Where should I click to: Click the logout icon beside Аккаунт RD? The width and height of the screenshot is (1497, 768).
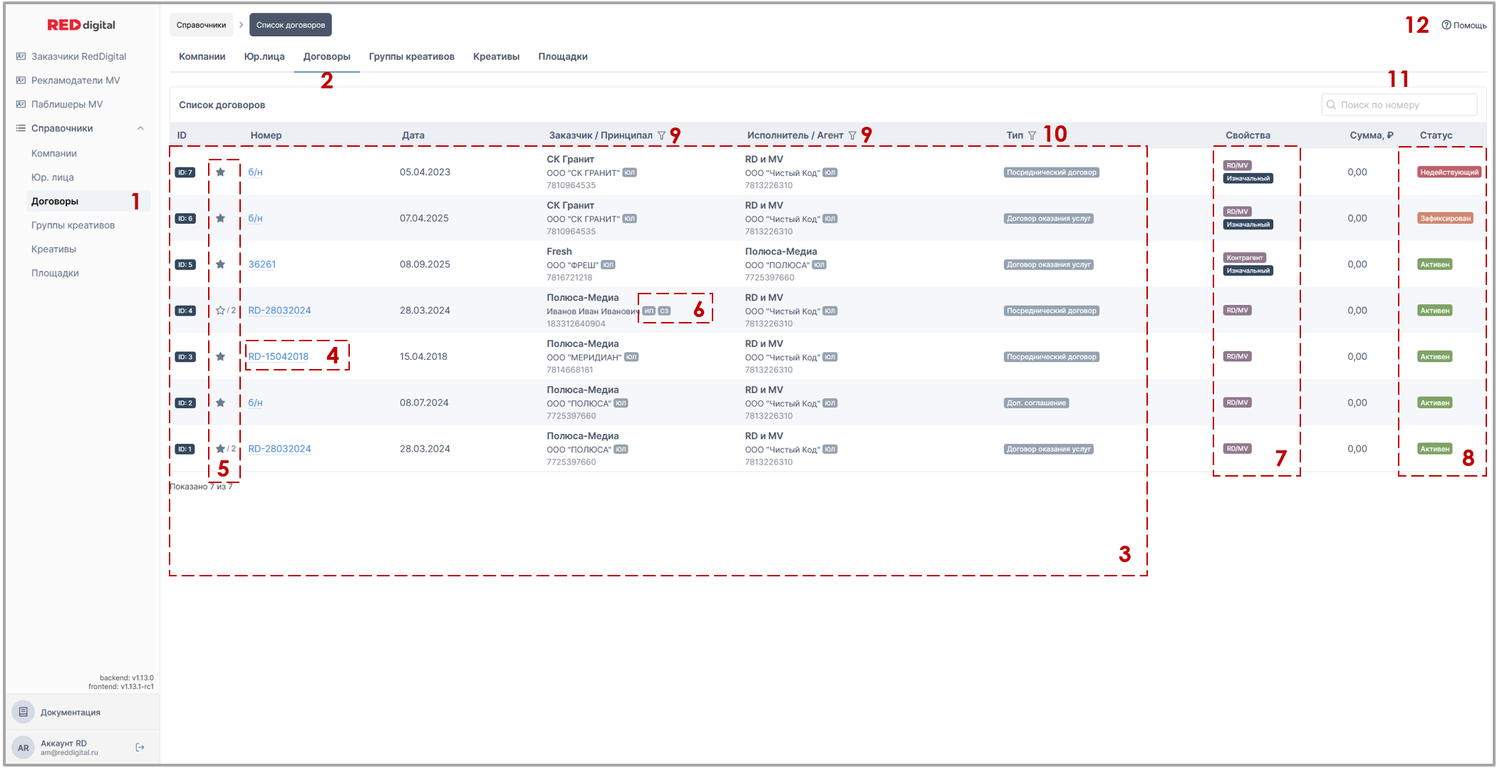(140, 747)
